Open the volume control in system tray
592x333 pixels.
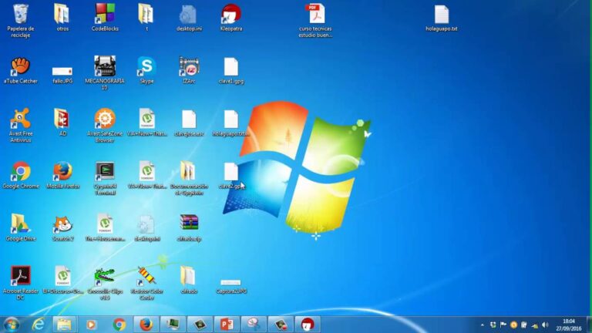pyautogui.click(x=545, y=325)
